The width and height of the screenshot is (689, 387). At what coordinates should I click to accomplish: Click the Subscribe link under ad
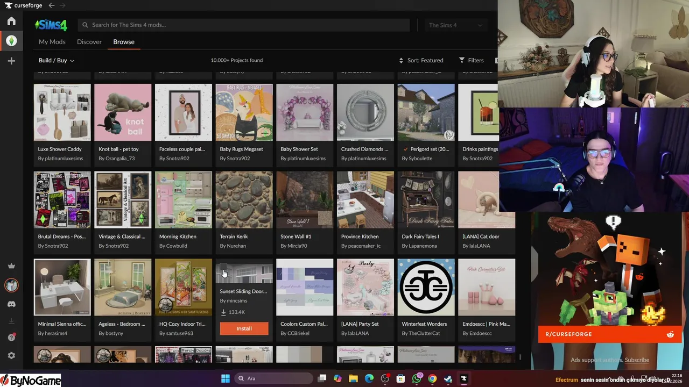coord(637,360)
